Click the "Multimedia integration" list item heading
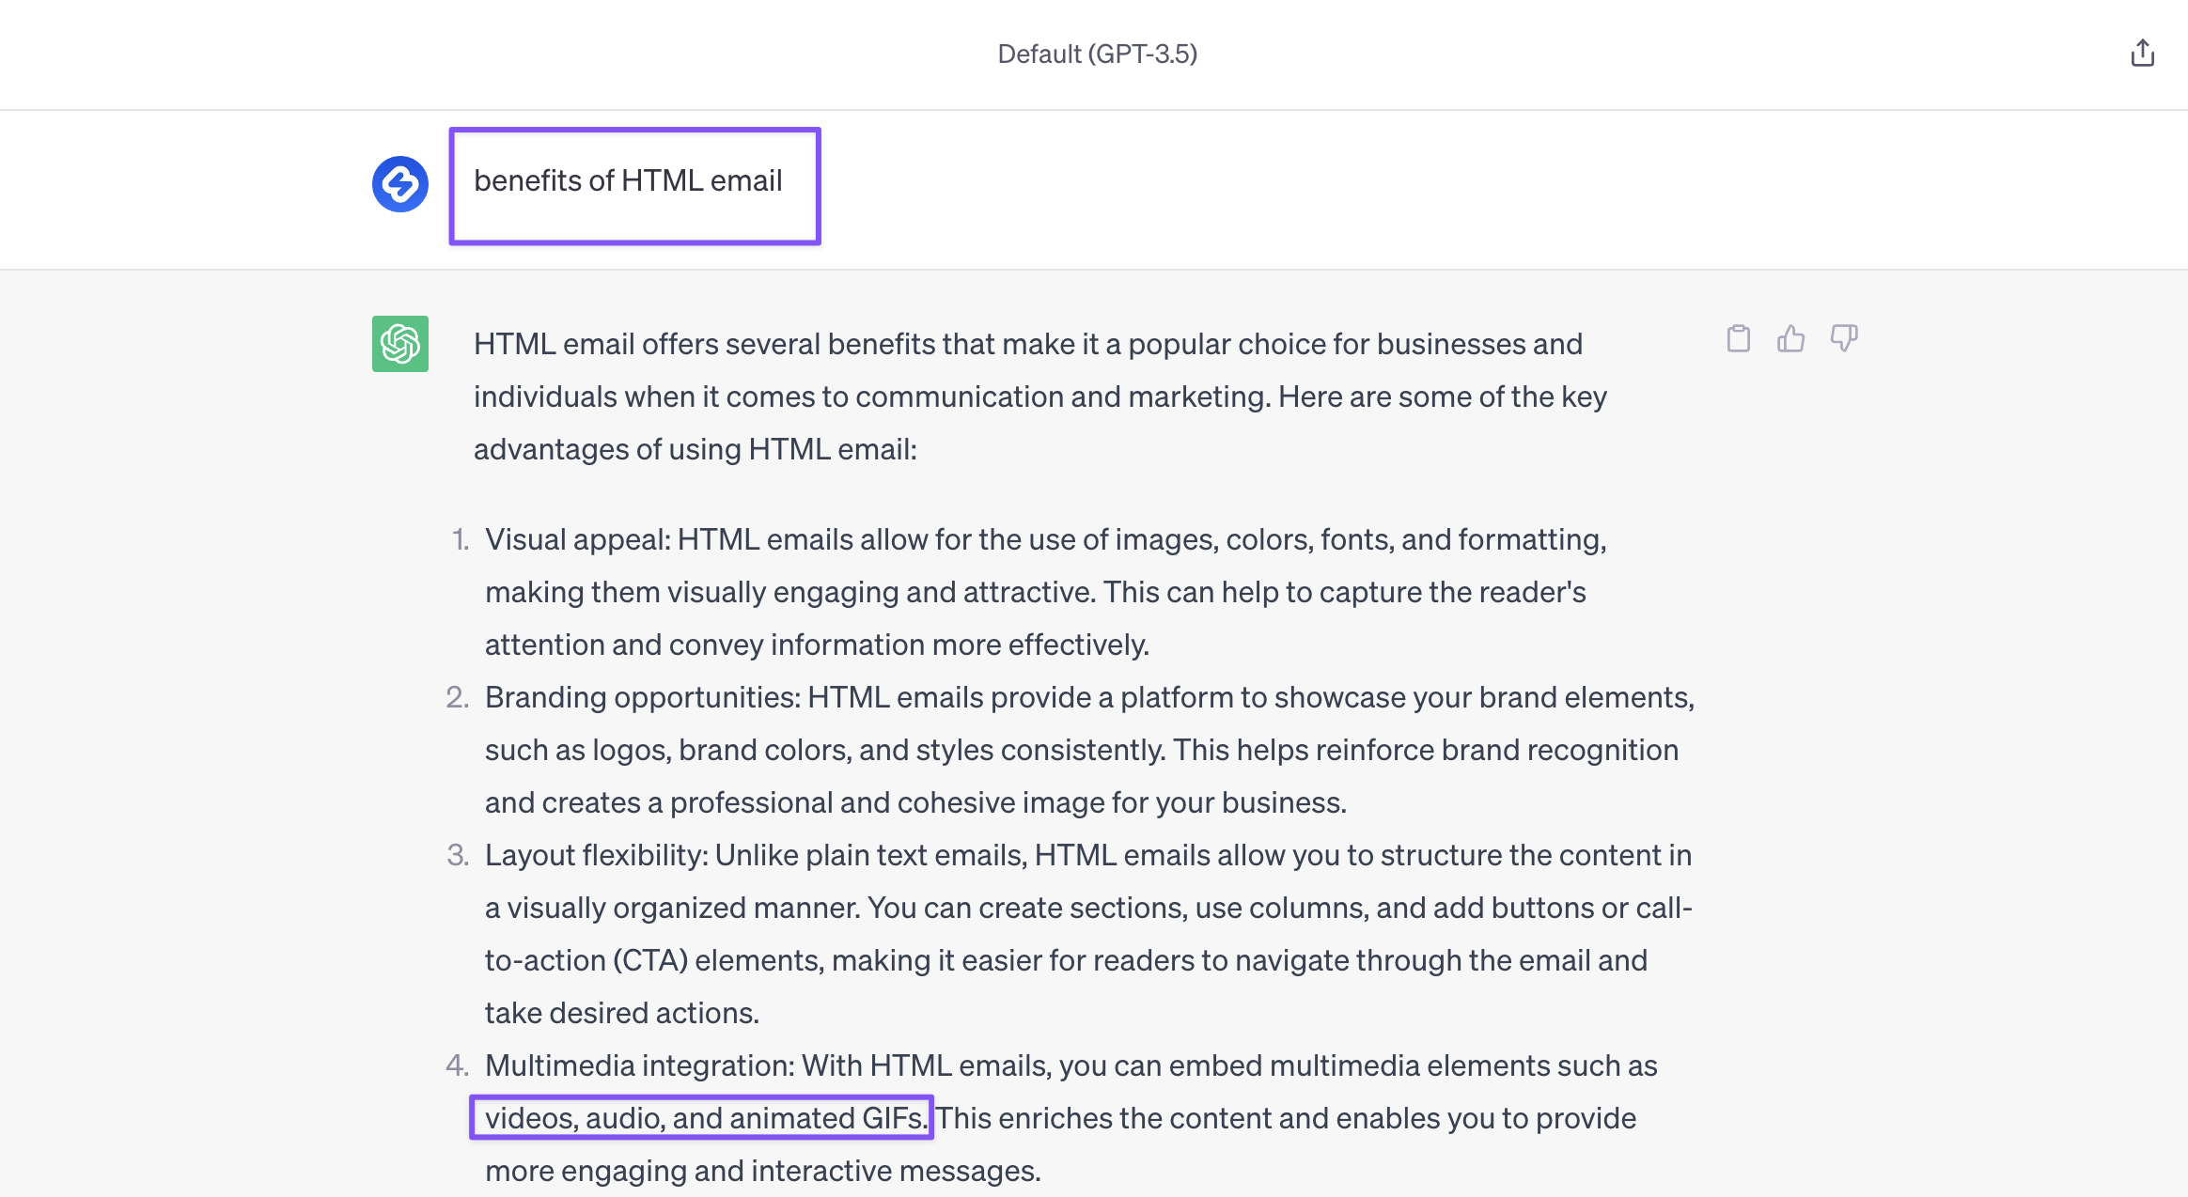Screen dimensions: 2188x1197 tap(639, 1065)
